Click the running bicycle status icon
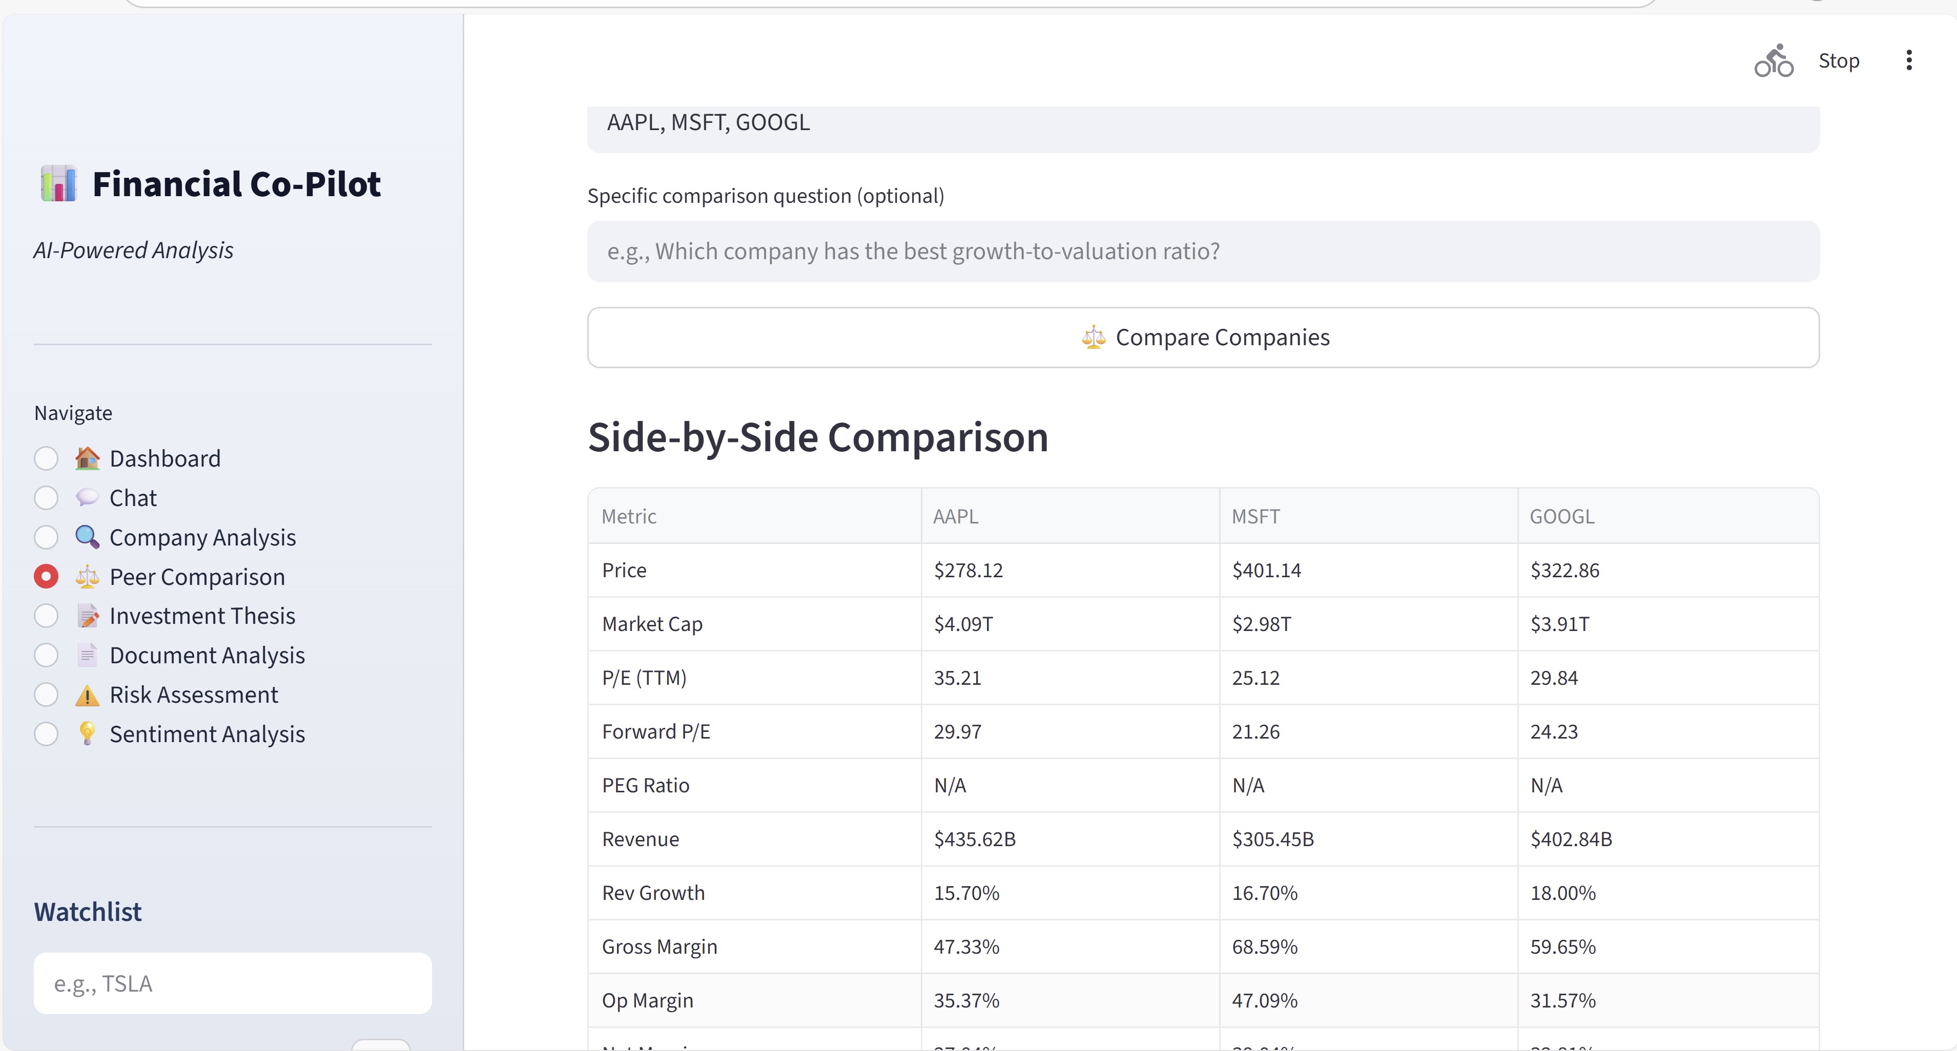This screenshot has width=1957, height=1051. (1773, 61)
